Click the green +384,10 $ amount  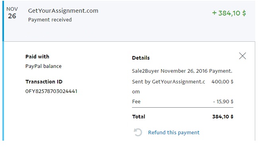229,13
